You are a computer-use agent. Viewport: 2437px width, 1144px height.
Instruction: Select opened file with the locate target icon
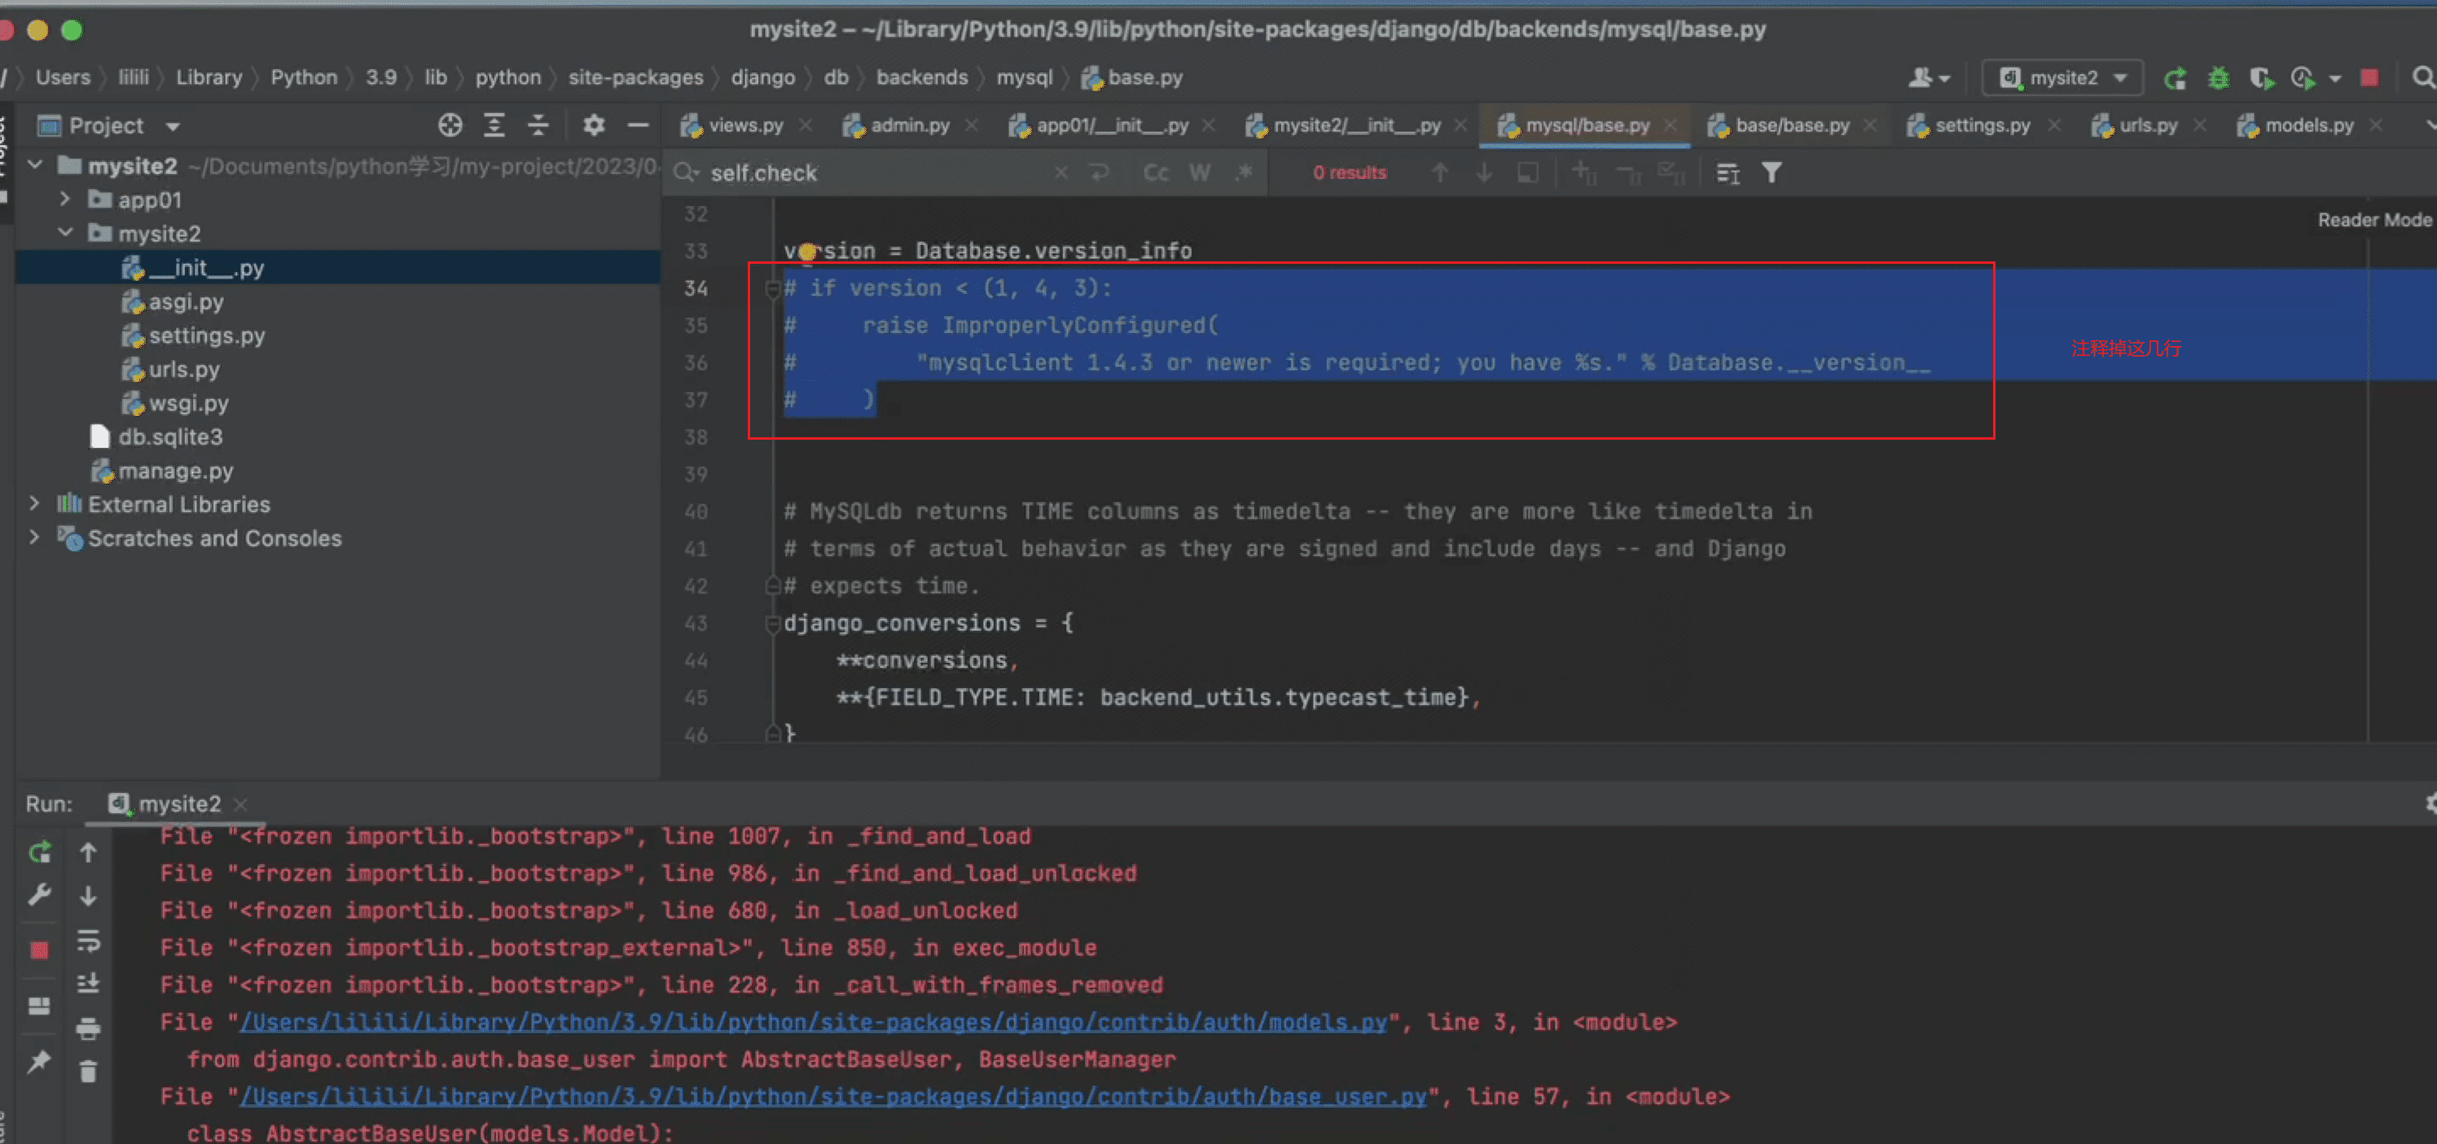[x=450, y=125]
